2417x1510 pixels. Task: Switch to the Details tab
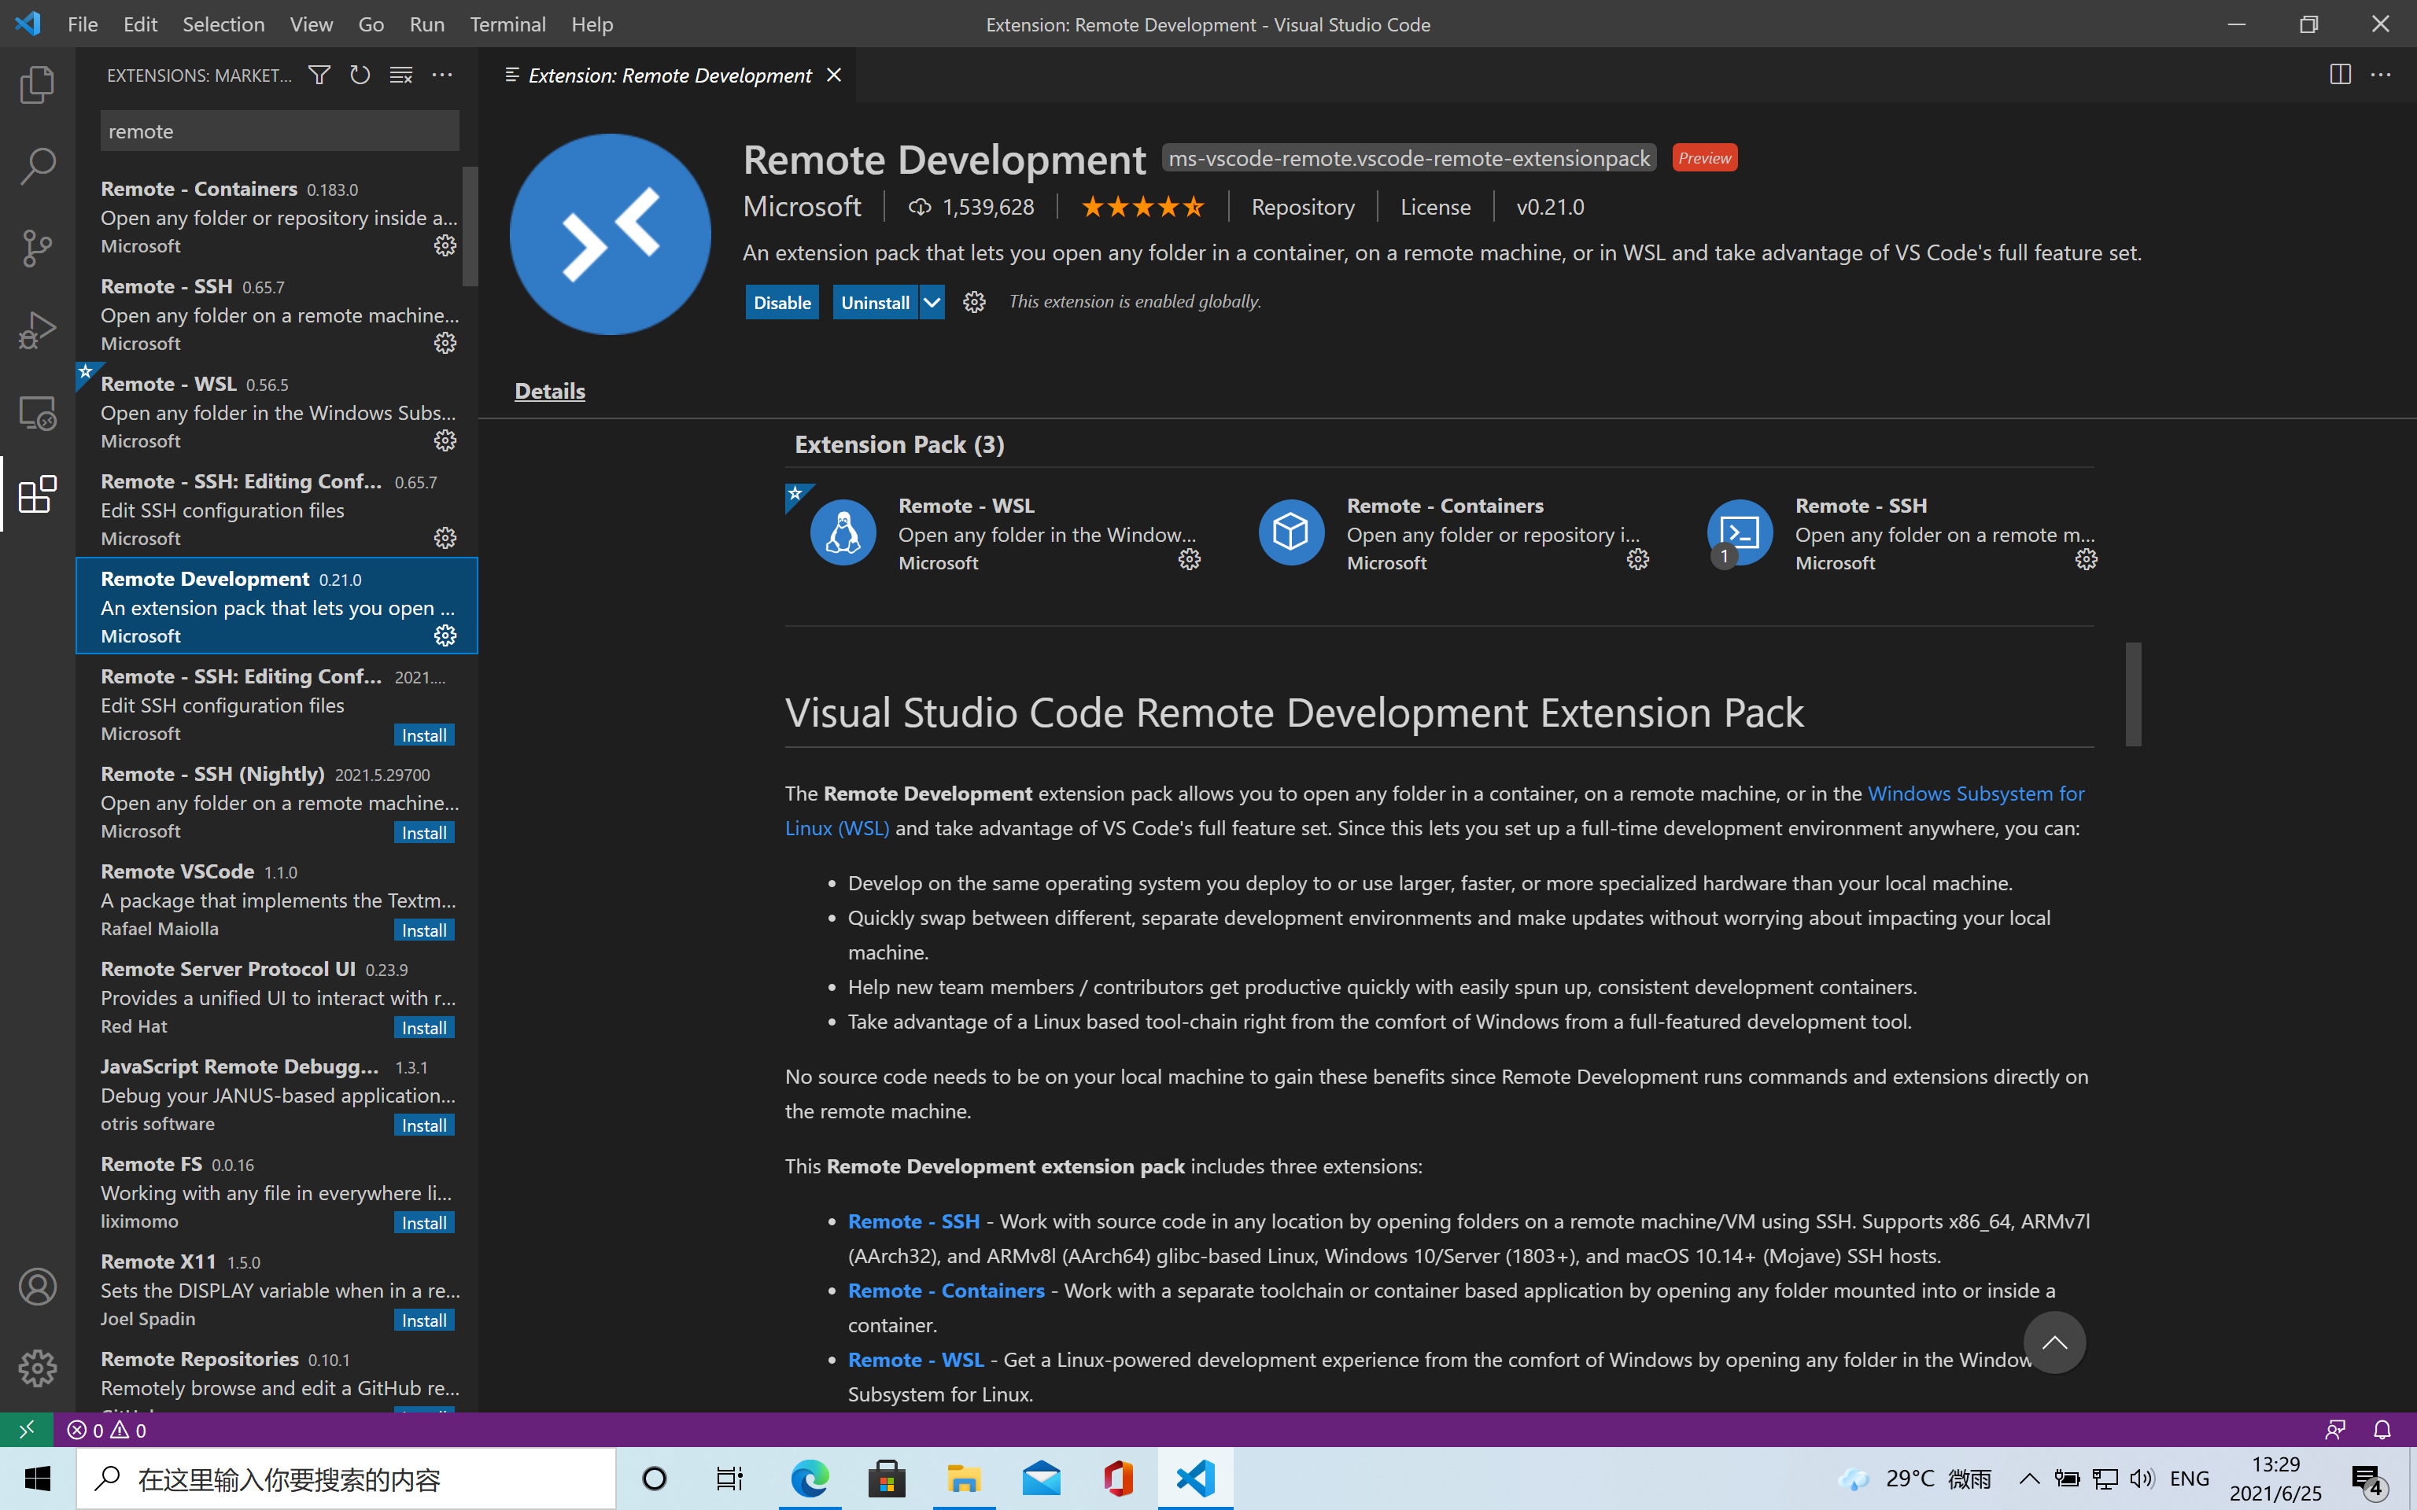[x=549, y=391]
